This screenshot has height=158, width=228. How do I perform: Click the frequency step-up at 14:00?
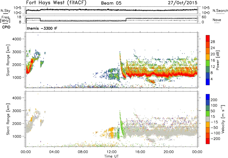[126, 19]
